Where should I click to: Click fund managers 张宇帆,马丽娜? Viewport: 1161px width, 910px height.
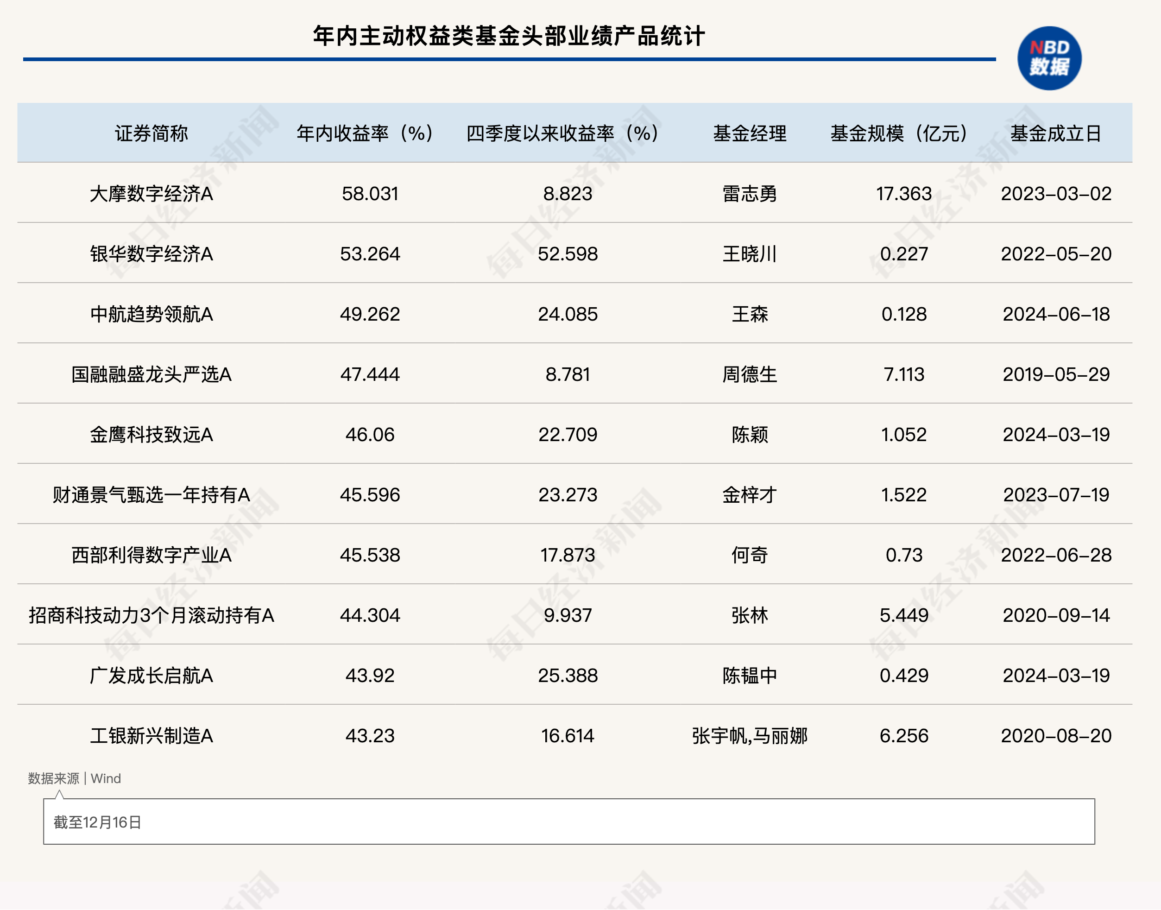750,735
